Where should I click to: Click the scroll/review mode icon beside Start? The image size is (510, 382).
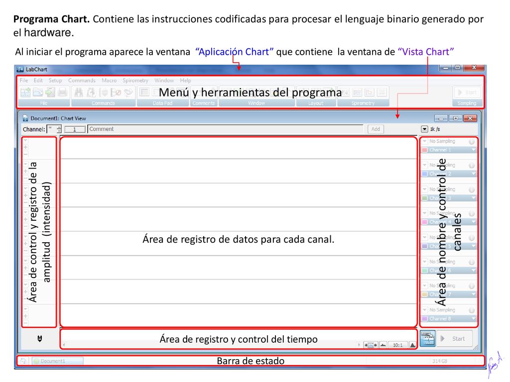427,338
